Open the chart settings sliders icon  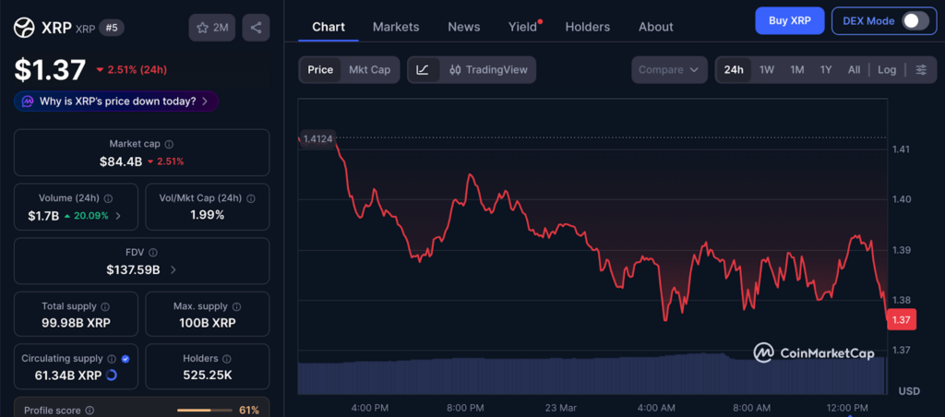point(920,70)
